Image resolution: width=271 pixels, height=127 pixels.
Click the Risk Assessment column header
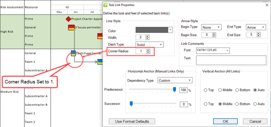pos(12,7)
